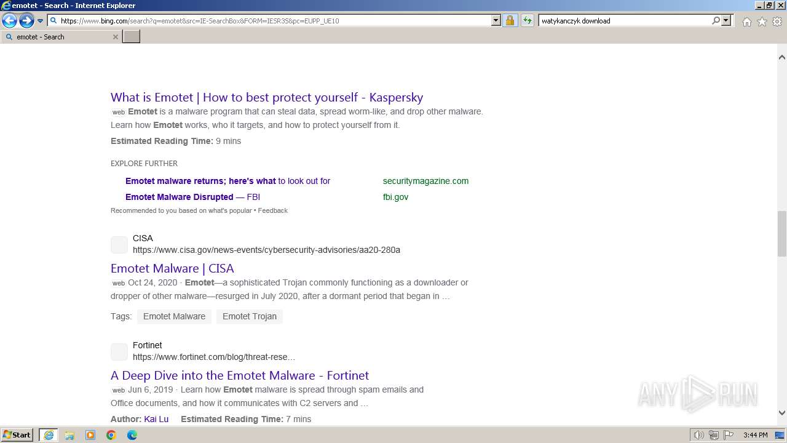Viewport: 787px width, 443px height.
Task: Select the Emotet Trojan tag
Action: point(250,316)
